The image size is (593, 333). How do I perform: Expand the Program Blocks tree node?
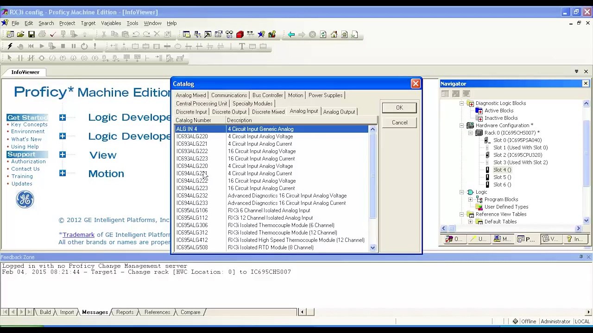(x=470, y=199)
